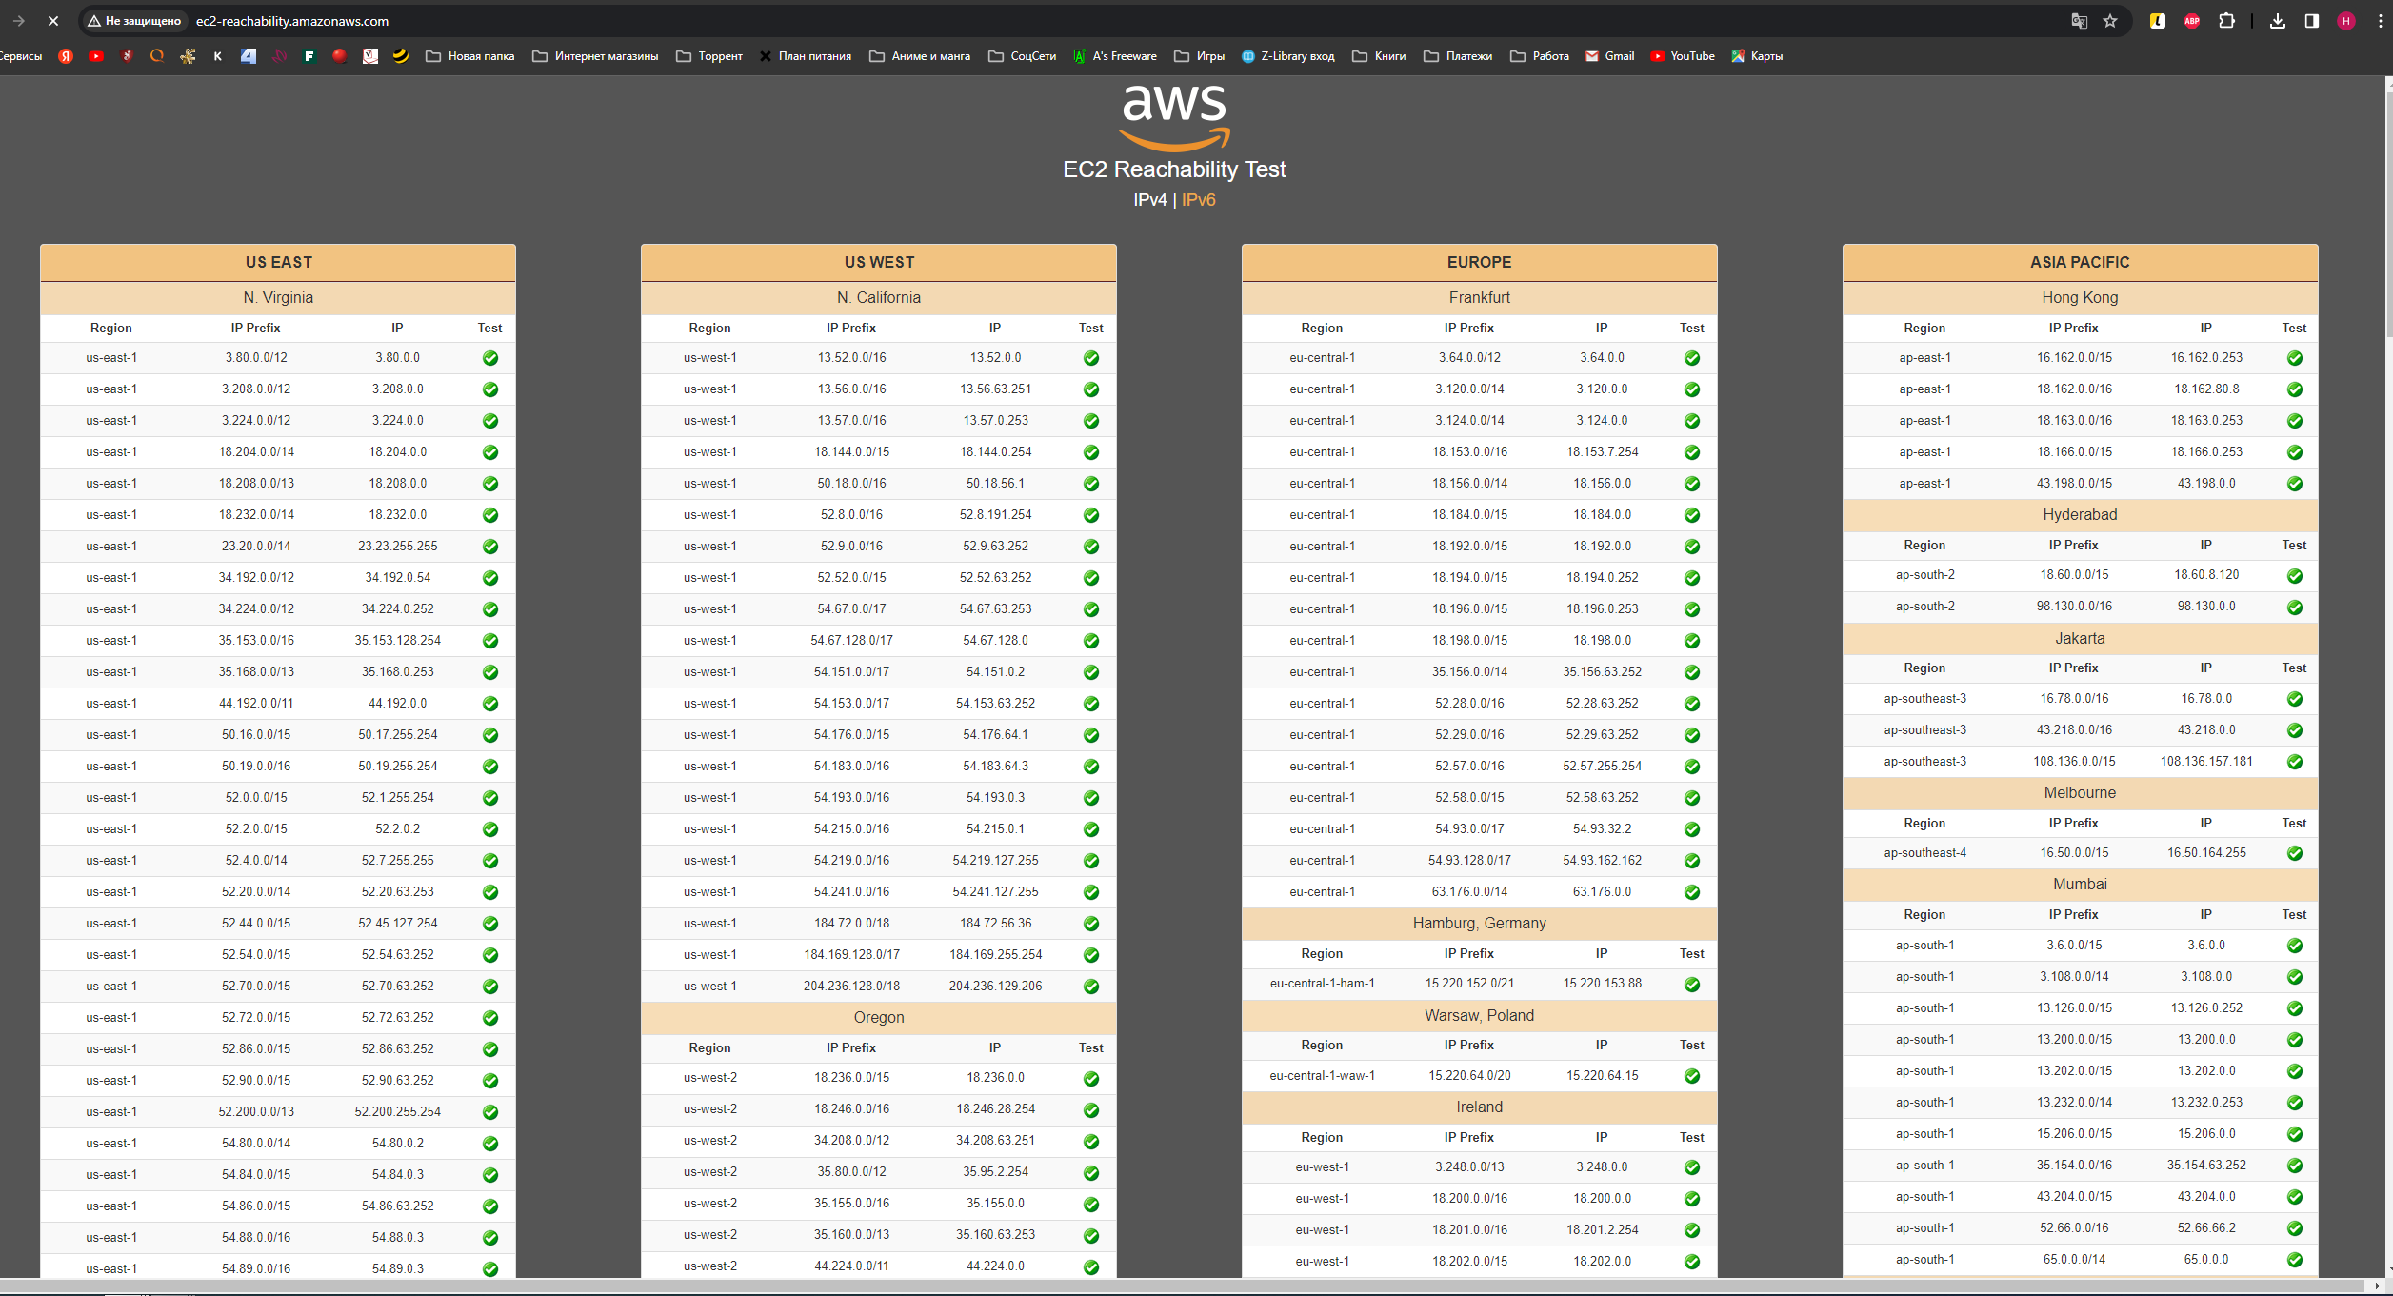Viewport: 2393px width, 1296px height.
Task: Open the Gmail bookmark
Action: pos(1609,56)
